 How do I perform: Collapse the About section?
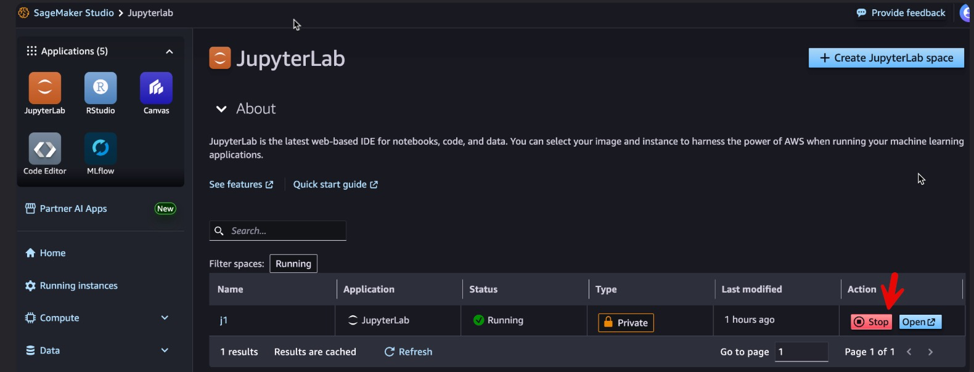click(x=221, y=109)
